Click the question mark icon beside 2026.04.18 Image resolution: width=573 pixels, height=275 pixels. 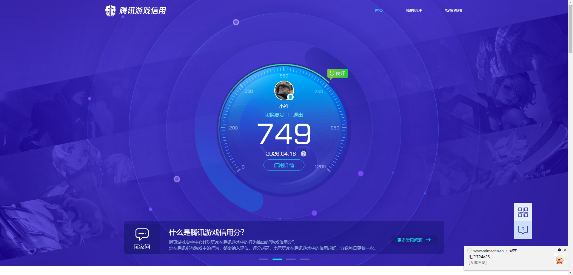[304, 154]
